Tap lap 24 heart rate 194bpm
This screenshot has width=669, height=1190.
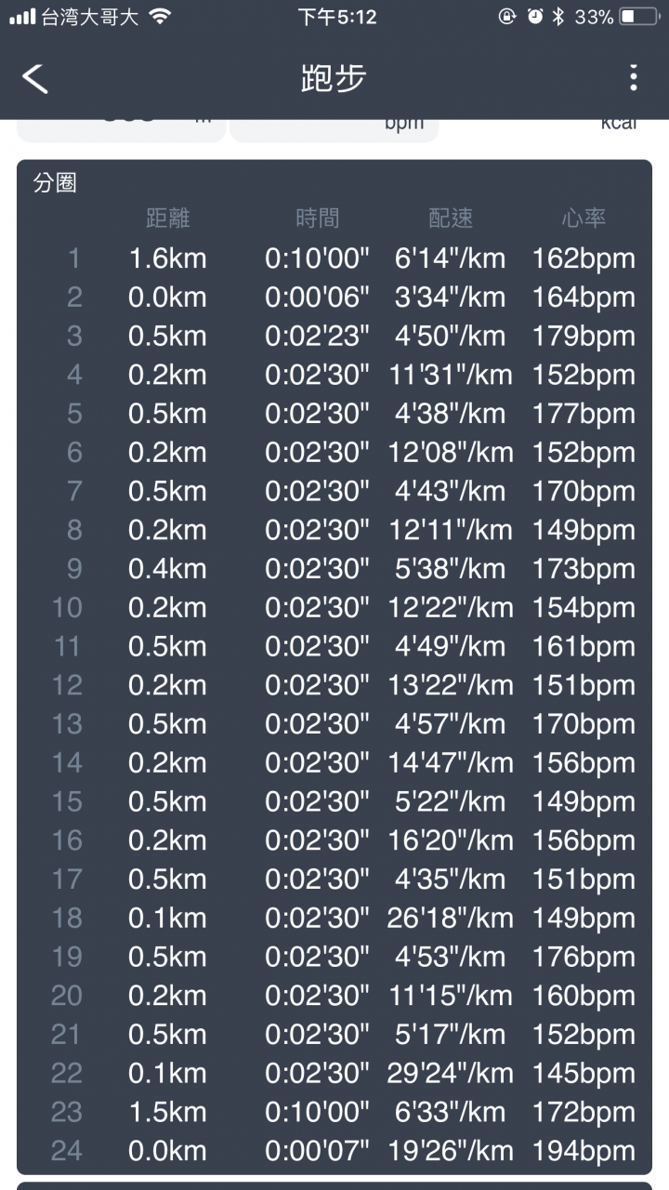coord(584,1151)
